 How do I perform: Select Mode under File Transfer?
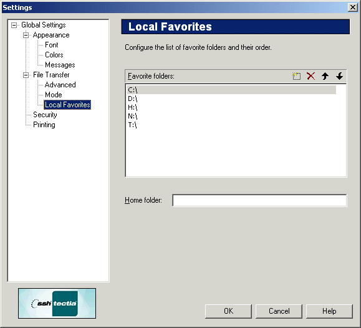tap(54, 95)
